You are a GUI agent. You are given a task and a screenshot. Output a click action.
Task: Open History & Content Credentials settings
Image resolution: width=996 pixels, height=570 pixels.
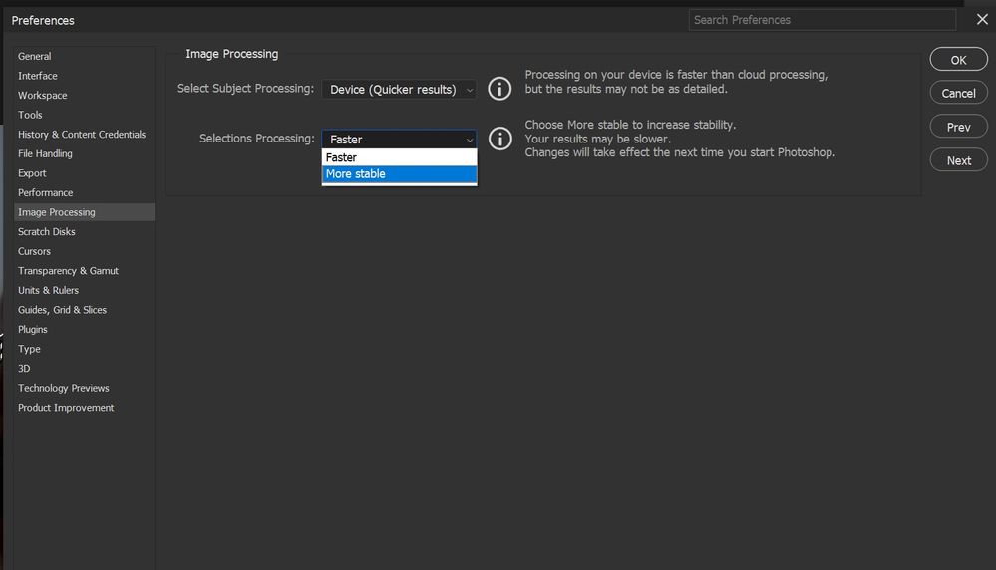click(82, 135)
